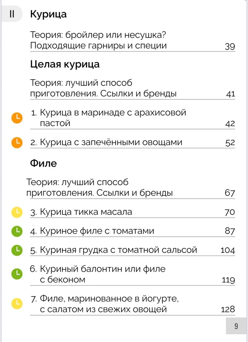Click yellow clock icon beside recipe 7

click(x=16, y=304)
